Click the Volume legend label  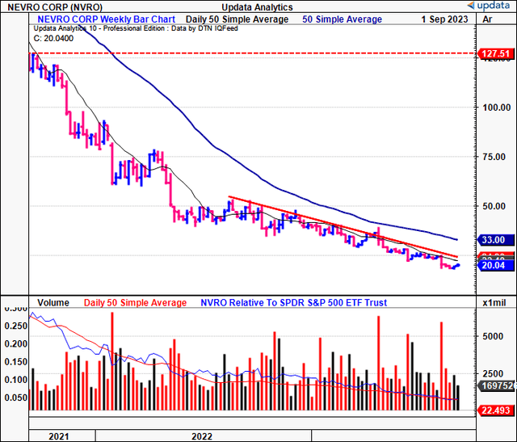(53, 302)
